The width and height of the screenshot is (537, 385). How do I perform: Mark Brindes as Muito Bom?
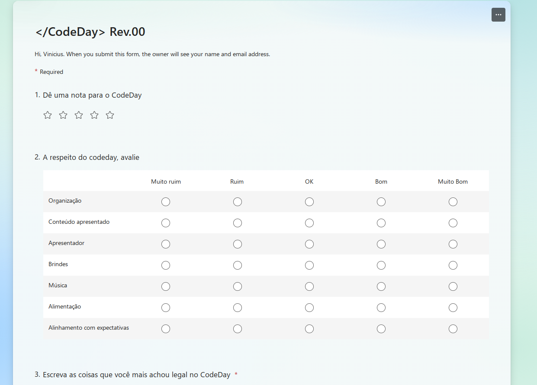point(453,265)
